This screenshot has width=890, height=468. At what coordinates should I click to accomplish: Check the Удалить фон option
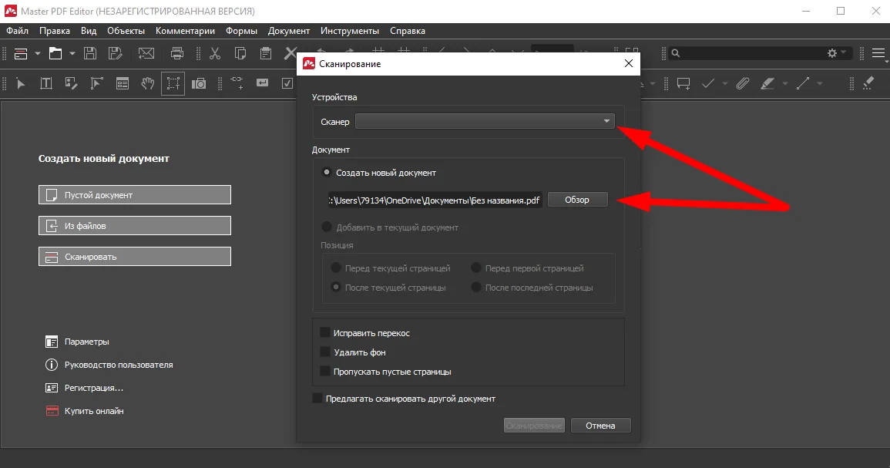(325, 352)
